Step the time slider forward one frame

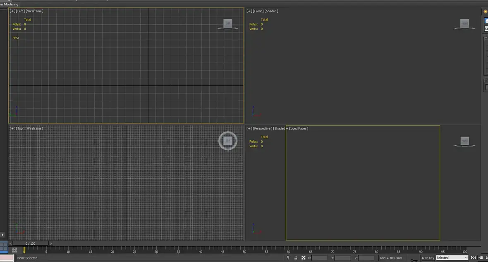(x=51, y=244)
